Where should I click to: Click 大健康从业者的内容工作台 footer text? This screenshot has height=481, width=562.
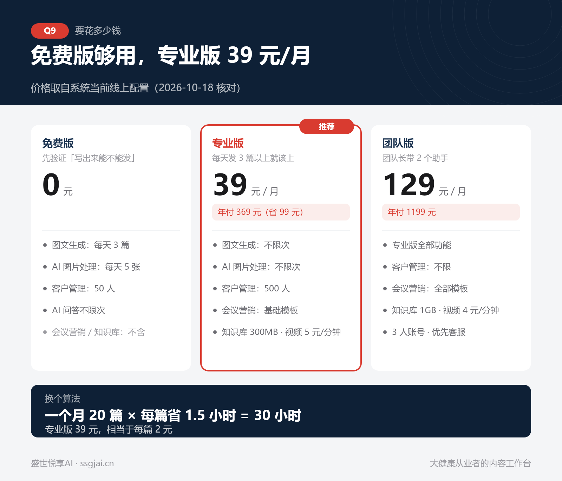tap(481, 463)
